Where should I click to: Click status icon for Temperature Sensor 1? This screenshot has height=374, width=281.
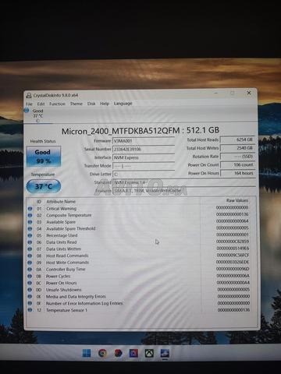pyautogui.click(x=30, y=310)
